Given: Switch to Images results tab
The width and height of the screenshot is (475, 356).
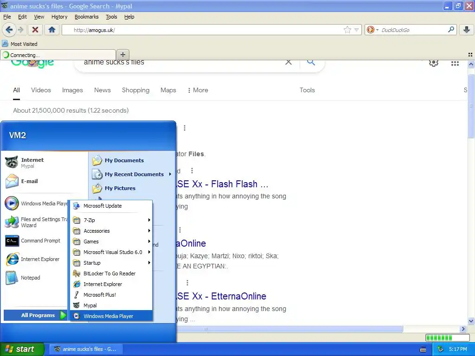Looking at the screenshot, I should tap(72, 90).
